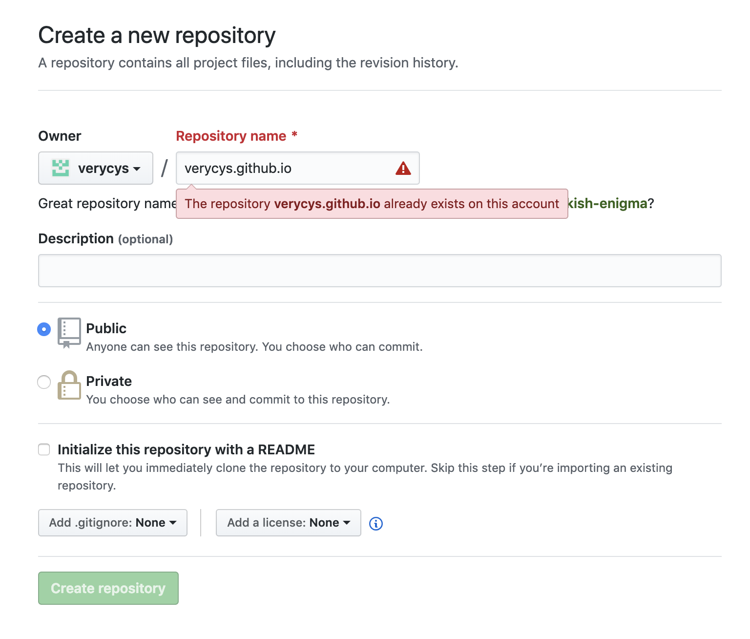Viewport: 750px width, 639px height.
Task: Click the repository already exists error message
Action: pos(372,204)
